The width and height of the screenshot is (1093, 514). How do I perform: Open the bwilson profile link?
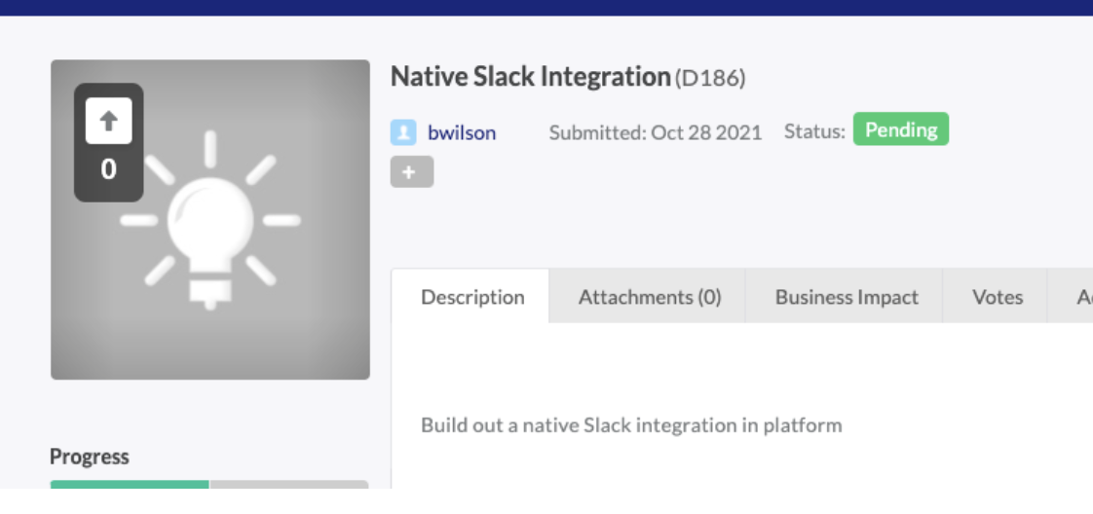click(x=462, y=133)
